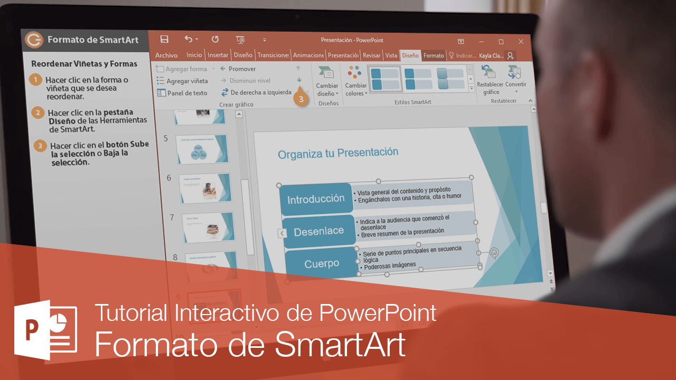Click the Redo/Repeat icon
The image size is (676, 380).
click(x=215, y=39)
